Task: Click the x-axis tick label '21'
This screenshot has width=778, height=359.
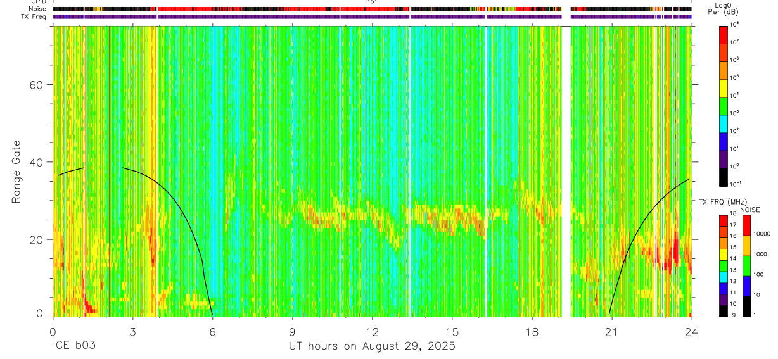Action: (x=612, y=332)
